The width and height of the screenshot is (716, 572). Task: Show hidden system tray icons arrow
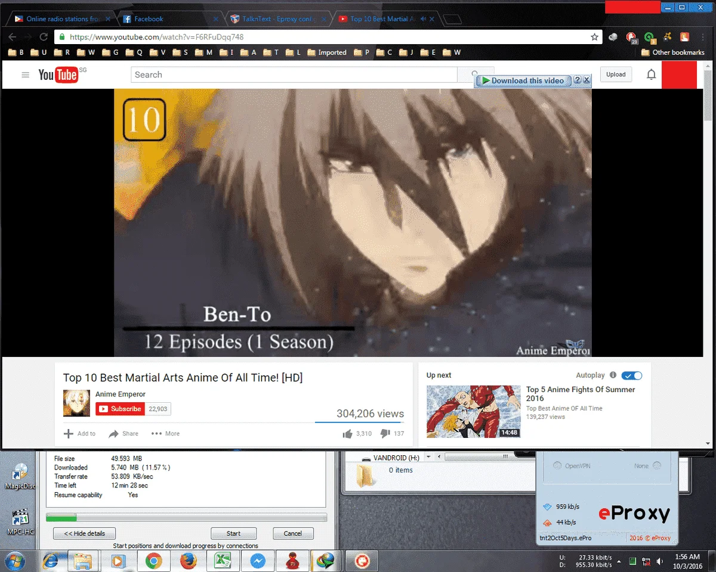(619, 561)
